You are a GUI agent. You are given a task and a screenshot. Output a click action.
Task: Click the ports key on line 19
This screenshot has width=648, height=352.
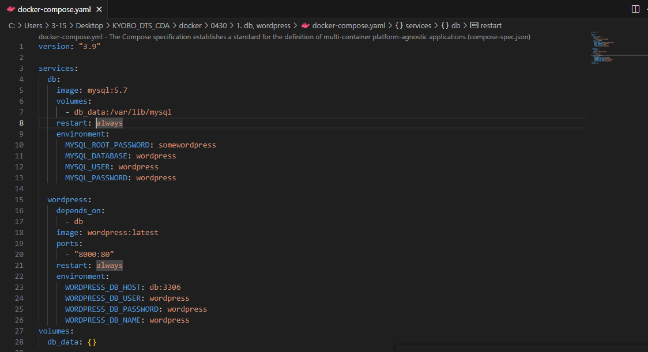67,243
